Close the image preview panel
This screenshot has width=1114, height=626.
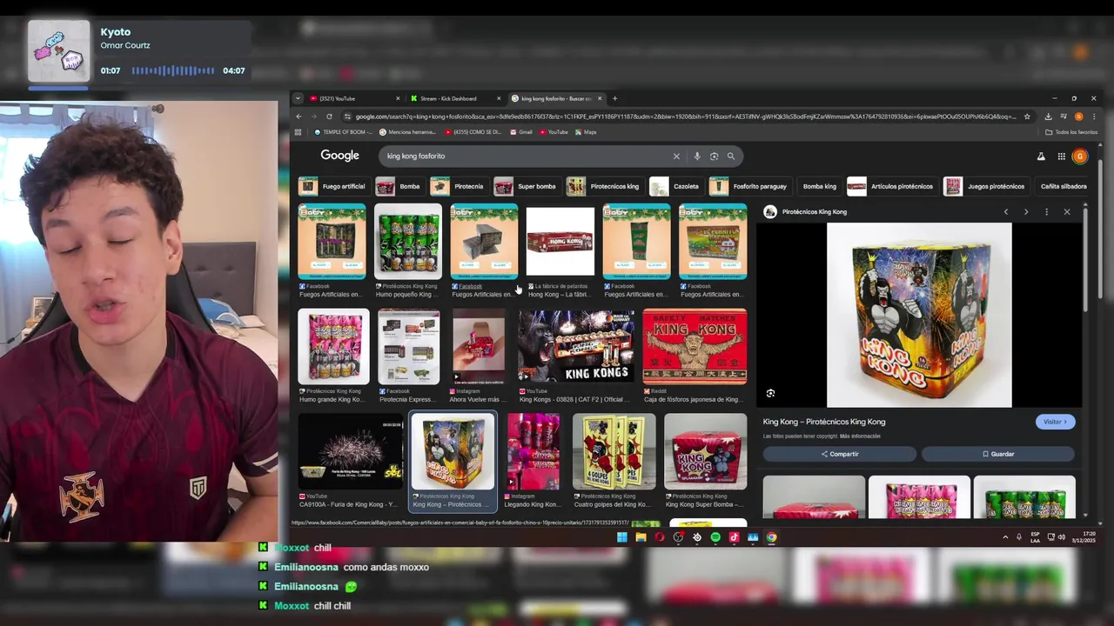pos(1067,212)
